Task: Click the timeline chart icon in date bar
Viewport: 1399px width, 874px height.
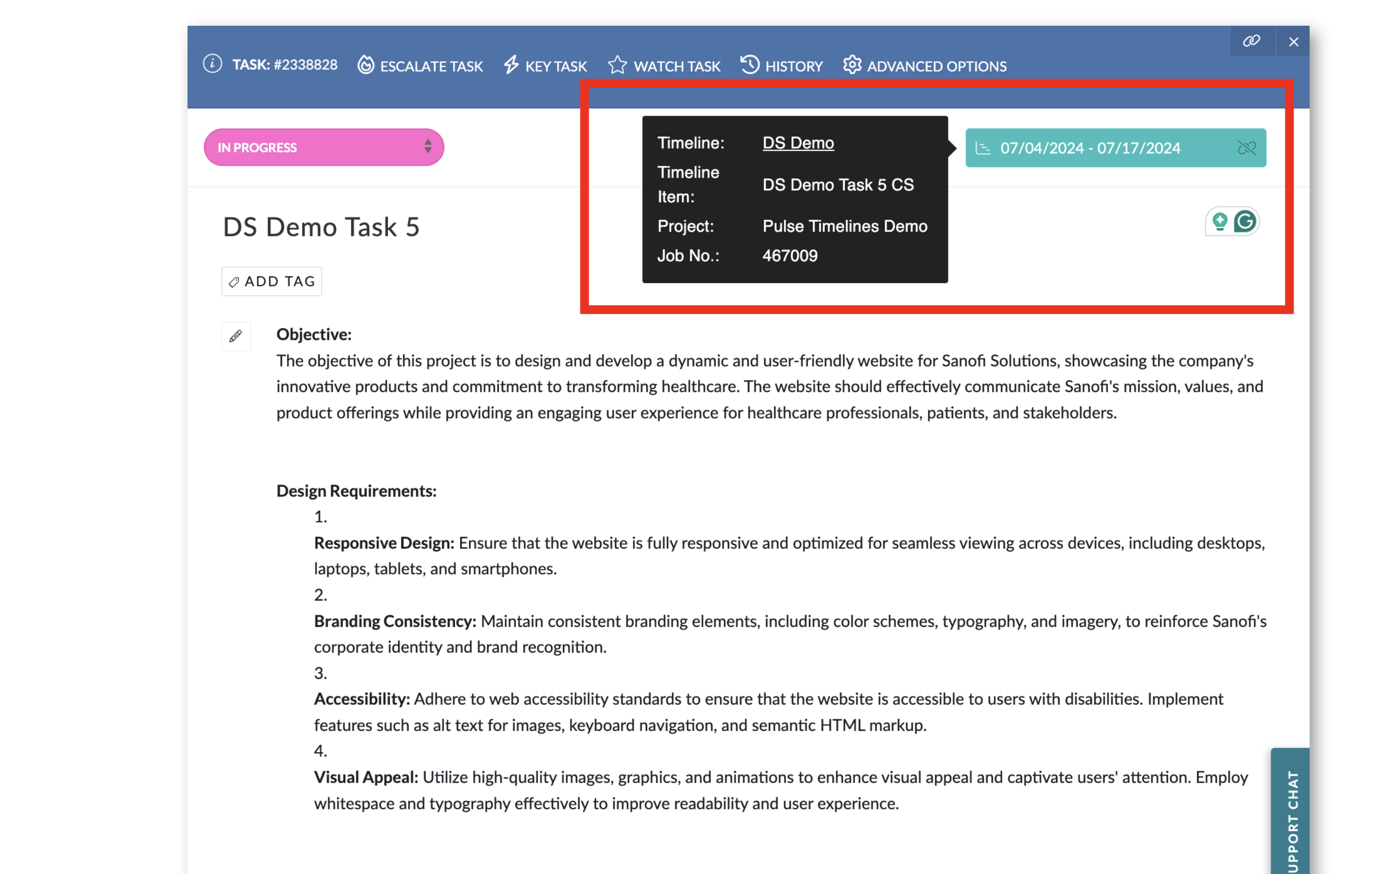Action: (x=983, y=148)
